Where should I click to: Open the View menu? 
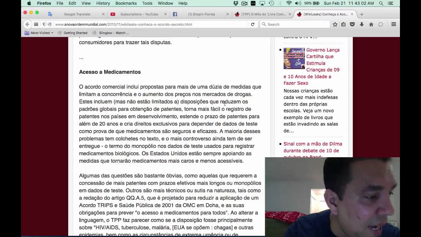pyautogui.click(x=86, y=3)
